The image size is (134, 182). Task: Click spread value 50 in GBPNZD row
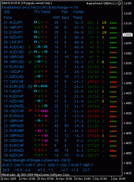click(67, 126)
